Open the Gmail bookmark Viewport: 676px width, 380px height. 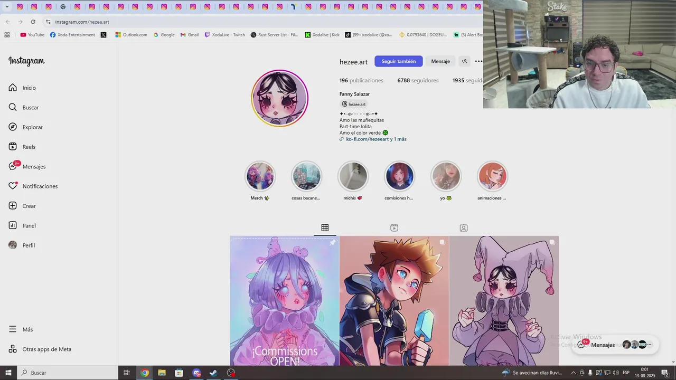190,35
